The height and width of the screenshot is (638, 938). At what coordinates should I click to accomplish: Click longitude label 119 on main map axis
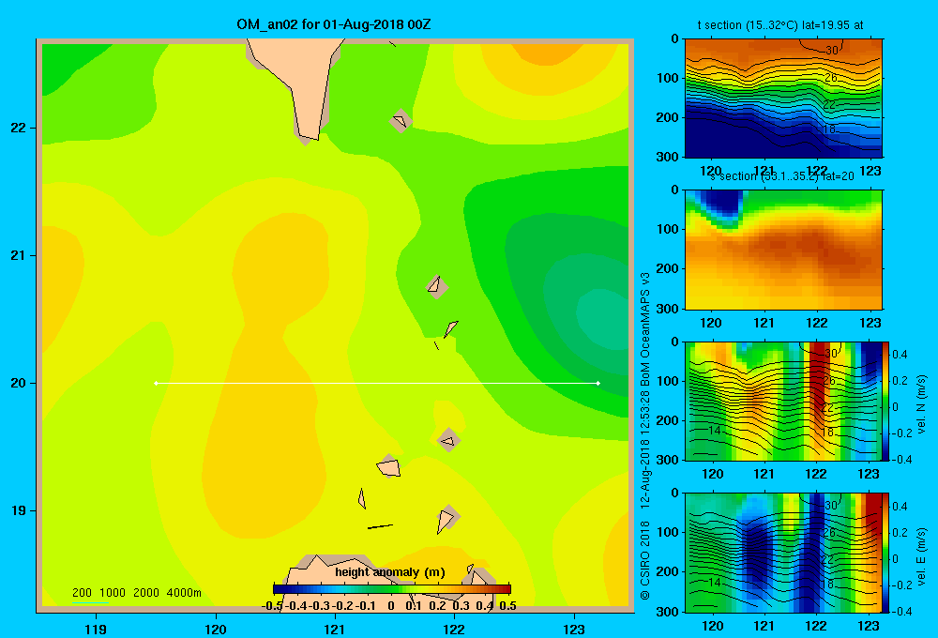click(x=96, y=629)
